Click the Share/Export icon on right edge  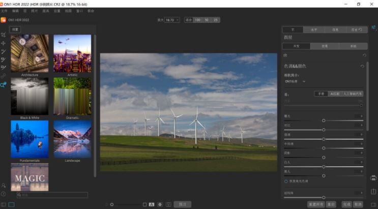click(374, 191)
